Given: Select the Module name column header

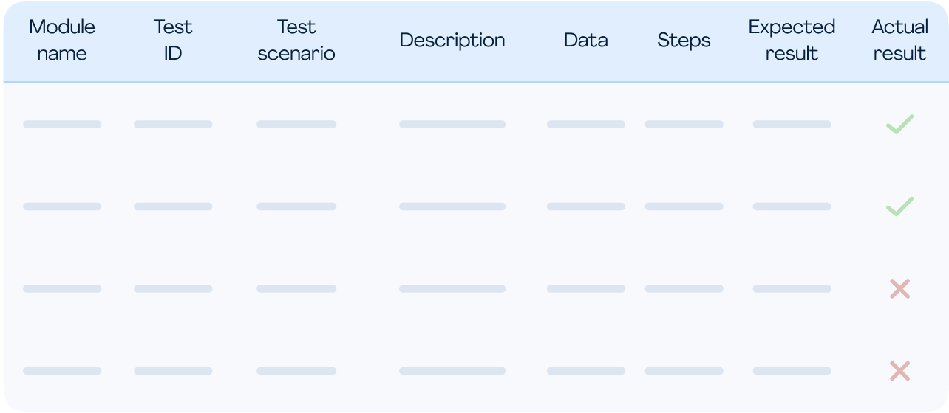Looking at the screenshot, I should pyautogui.click(x=62, y=40).
